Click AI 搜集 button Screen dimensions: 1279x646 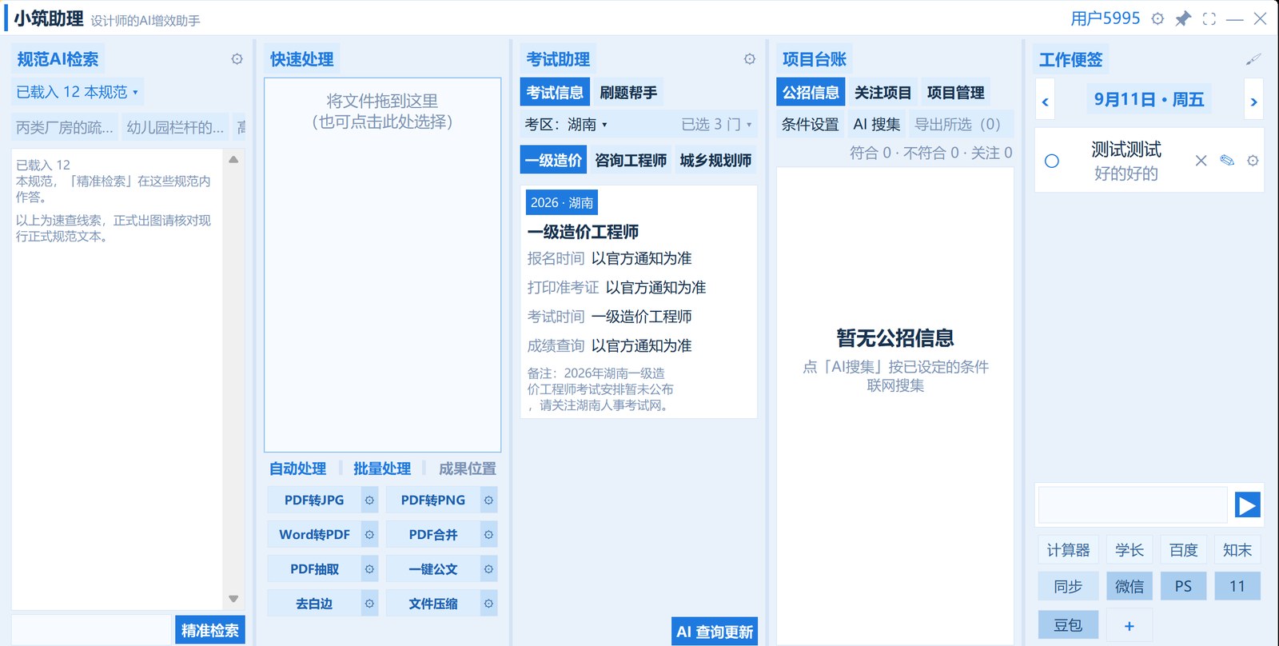(x=877, y=125)
